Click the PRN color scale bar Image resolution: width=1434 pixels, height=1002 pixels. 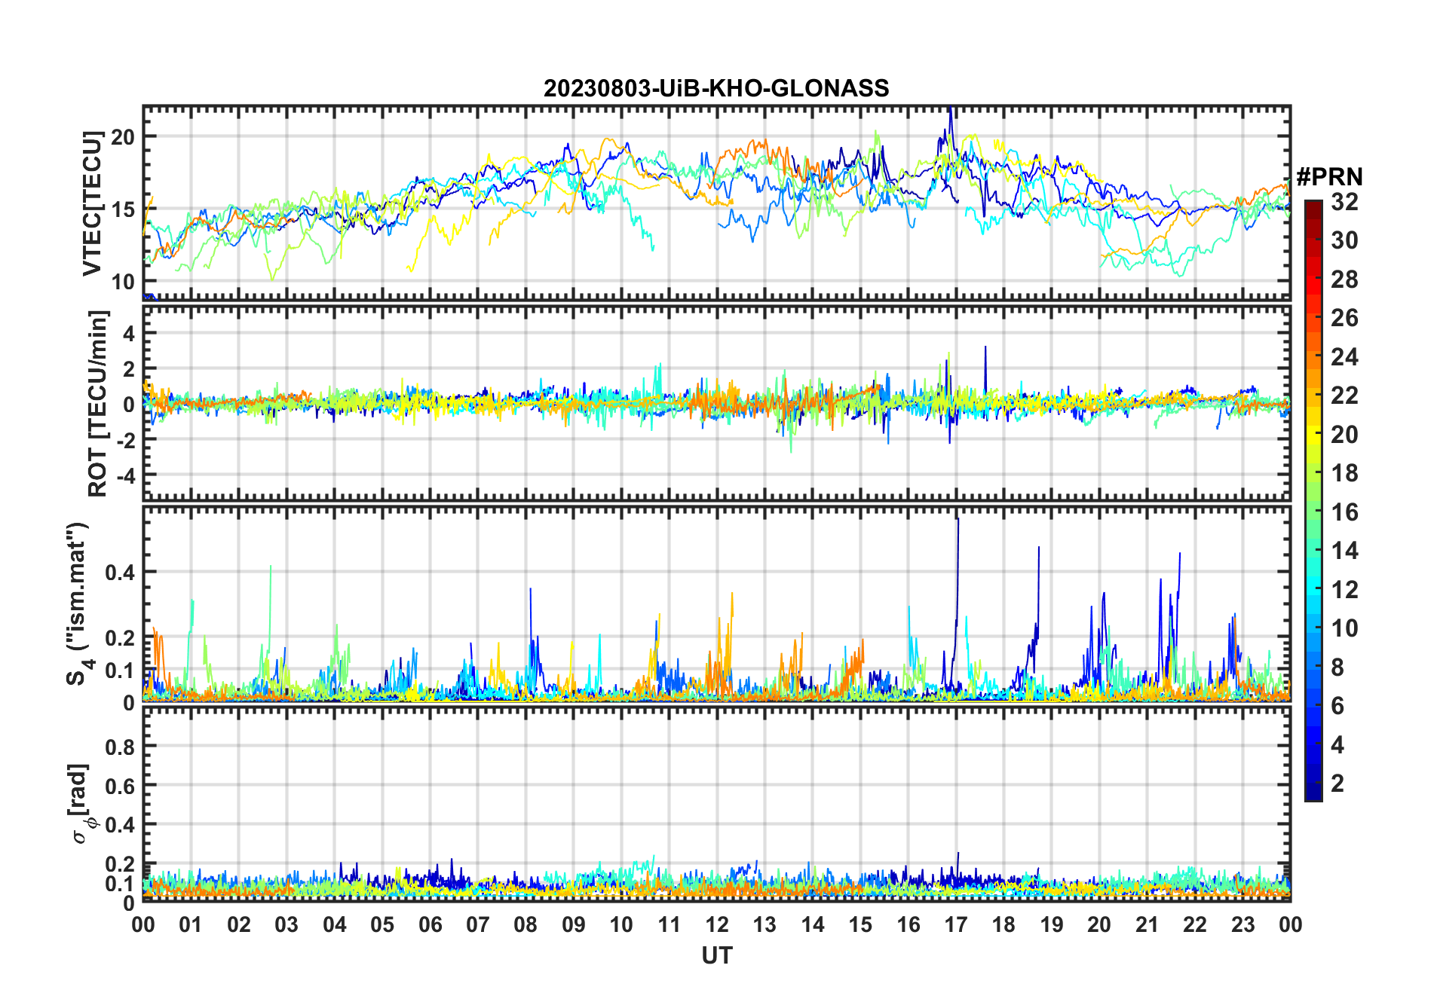1313,500
